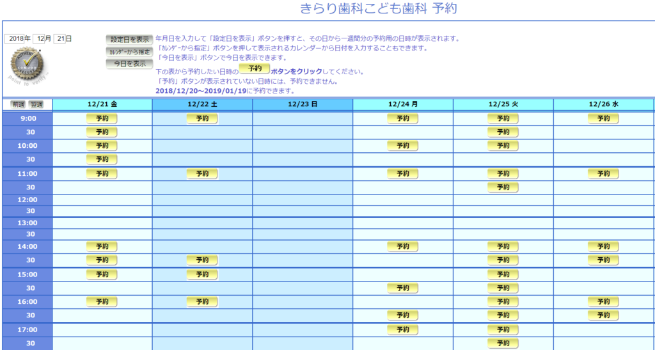Reserve 12/24 at 16:30

click(403, 315)
